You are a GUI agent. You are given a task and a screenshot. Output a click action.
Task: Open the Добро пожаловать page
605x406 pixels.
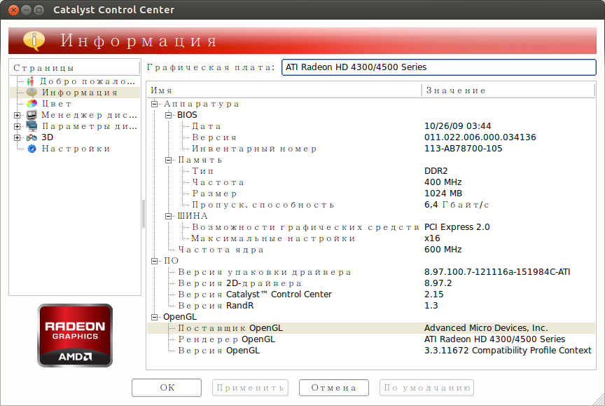pyautogui.click(x=88, y=81)
